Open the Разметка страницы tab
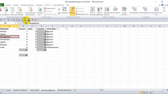Screen dimensions: 168x94 27,5
